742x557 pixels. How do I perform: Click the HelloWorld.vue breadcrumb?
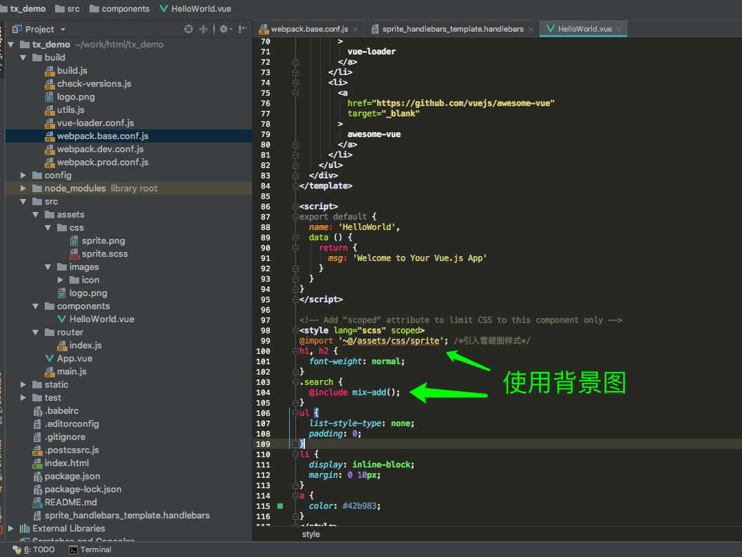click(x=195, y=9)
